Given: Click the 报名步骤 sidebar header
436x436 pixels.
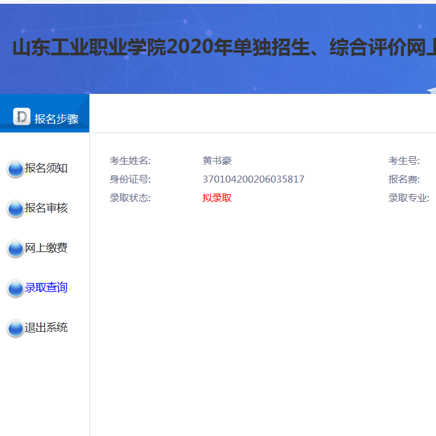Looking at the screenshot, I should [x=44, y=113].
